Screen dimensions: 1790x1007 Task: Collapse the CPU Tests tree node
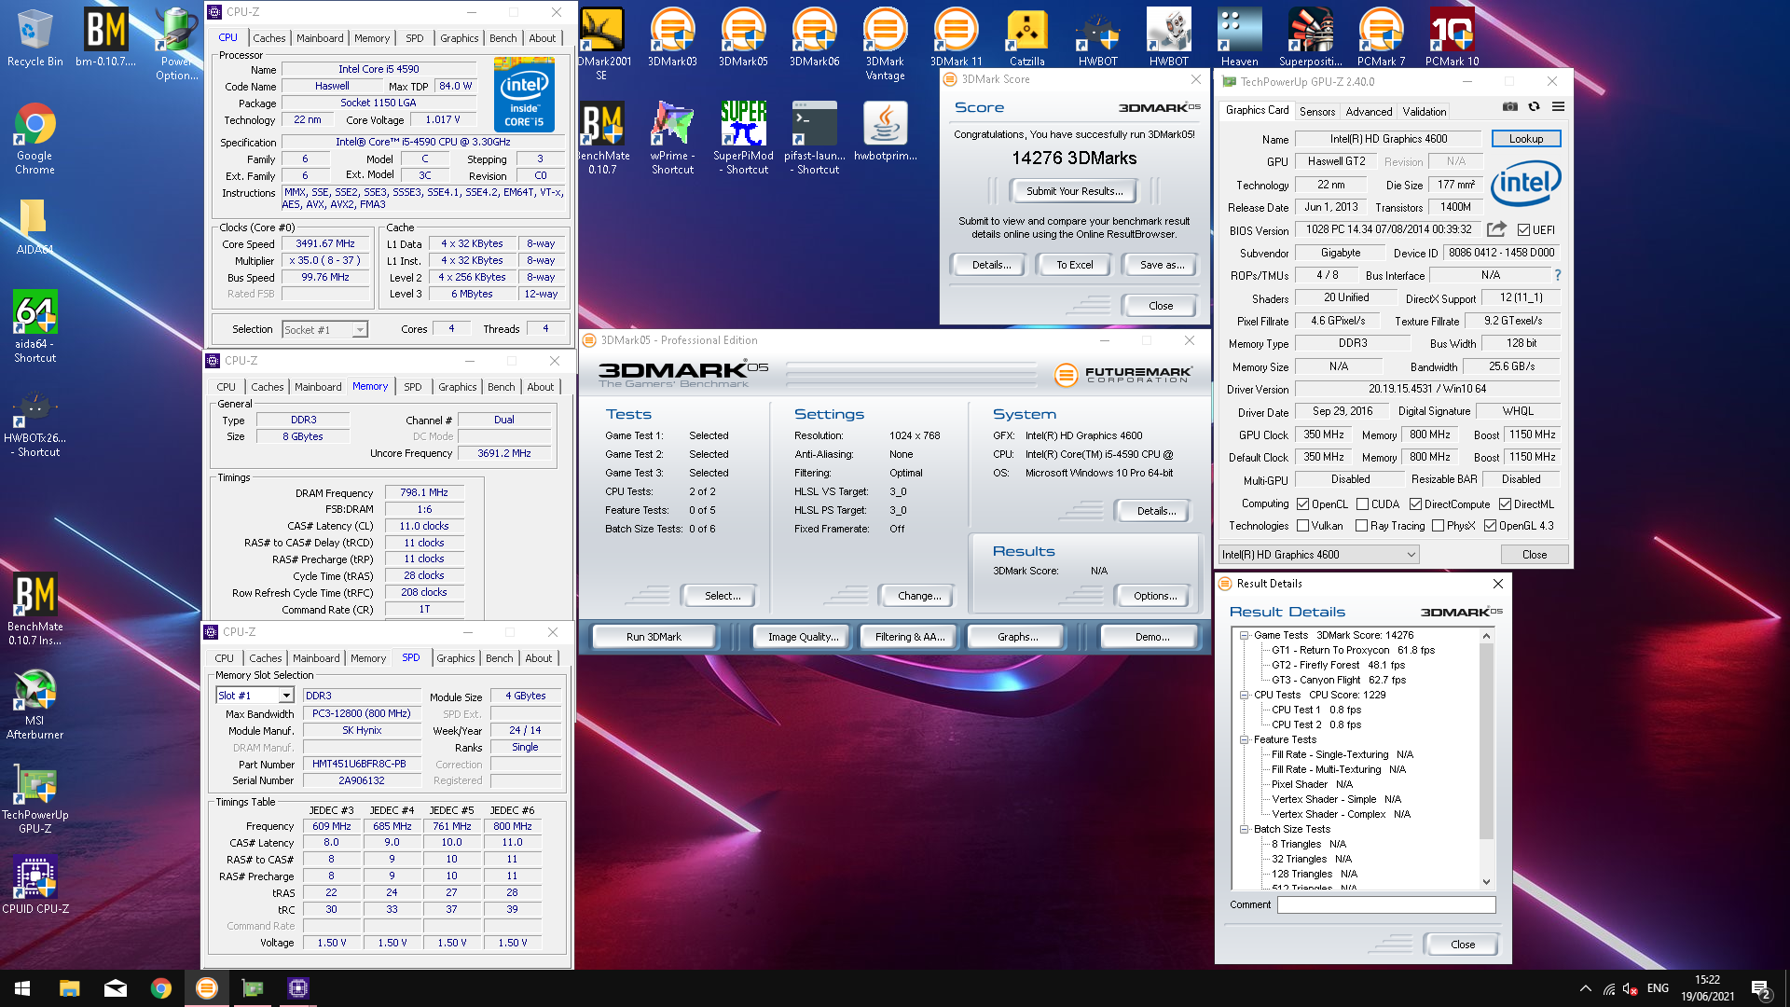1244,694
